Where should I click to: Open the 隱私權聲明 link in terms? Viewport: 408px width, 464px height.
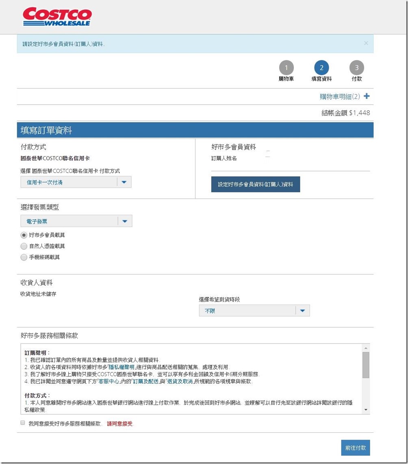pos(122,367)
